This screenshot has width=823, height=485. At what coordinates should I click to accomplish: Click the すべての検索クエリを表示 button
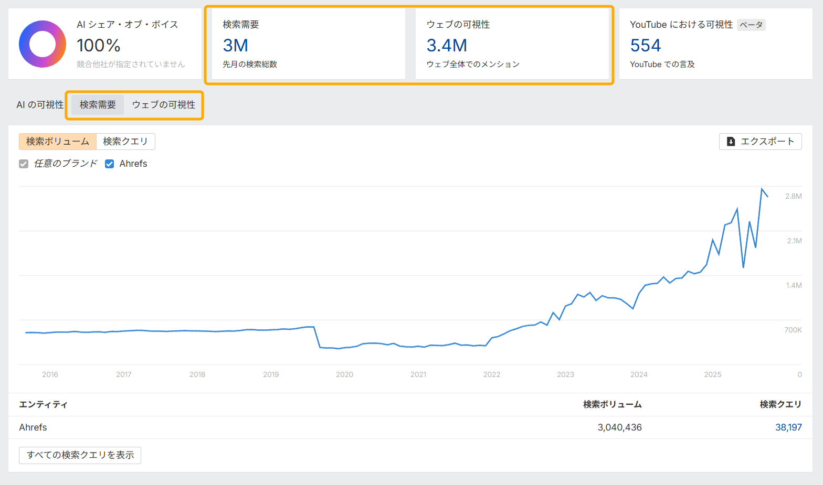80,455
